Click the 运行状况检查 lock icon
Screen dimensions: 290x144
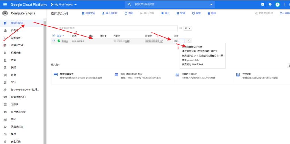point(5,112)
